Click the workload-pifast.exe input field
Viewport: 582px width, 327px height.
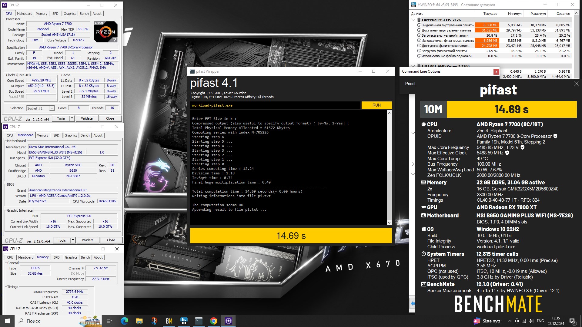coord(275,105)
